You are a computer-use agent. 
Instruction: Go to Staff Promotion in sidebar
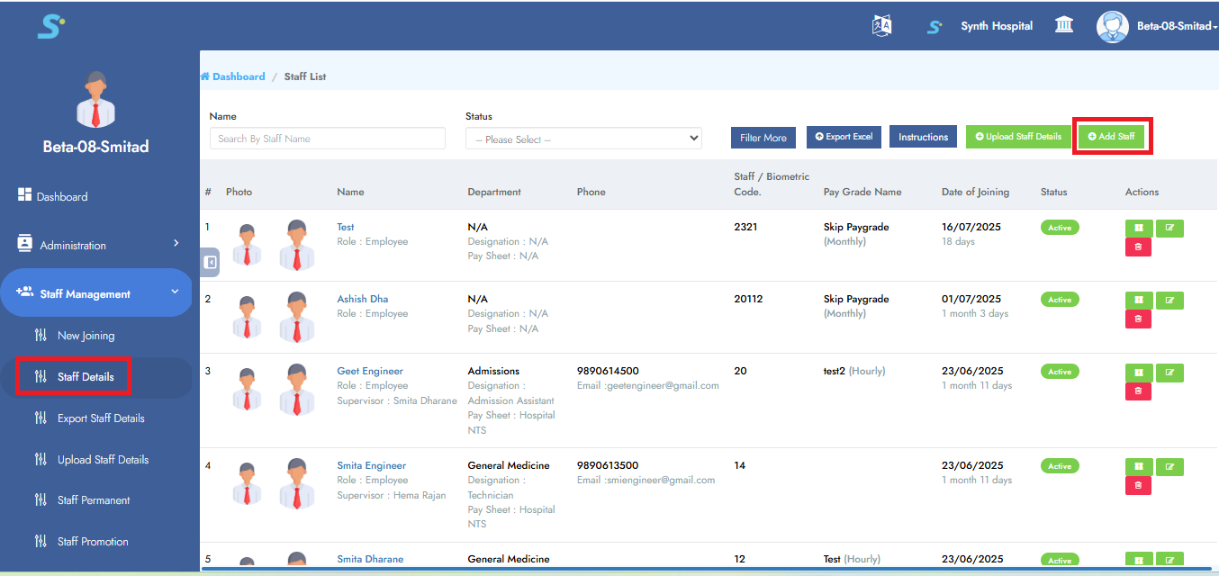[93, 542]
